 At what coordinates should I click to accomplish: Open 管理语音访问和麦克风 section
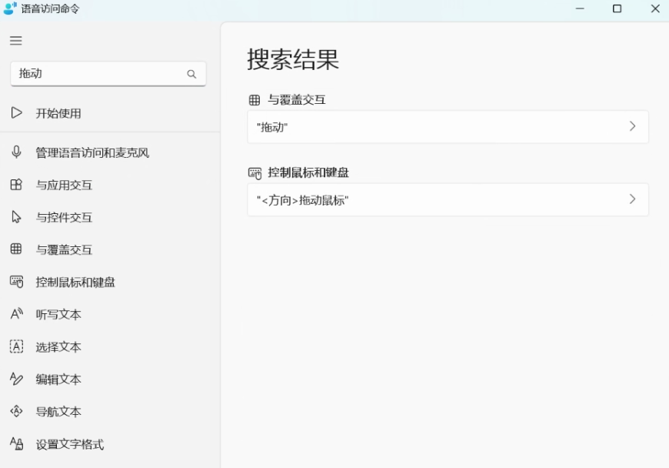coord(110,152)
